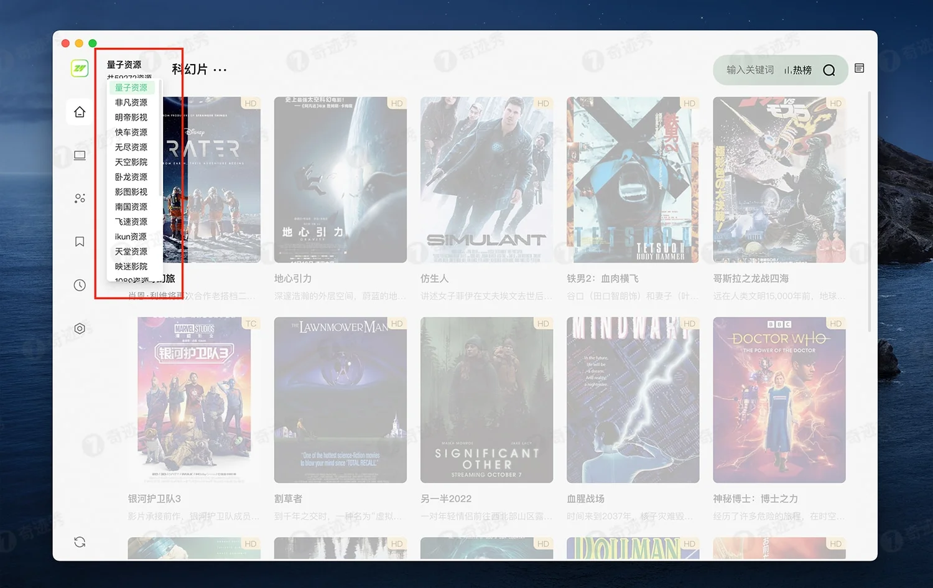
Task: Open the history clock icon
Action: [x=80, y=285]
